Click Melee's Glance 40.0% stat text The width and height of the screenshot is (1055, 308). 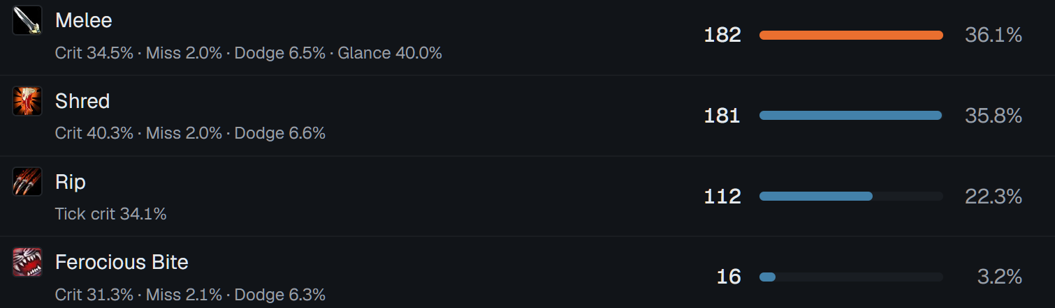click(x=390, y=53)
